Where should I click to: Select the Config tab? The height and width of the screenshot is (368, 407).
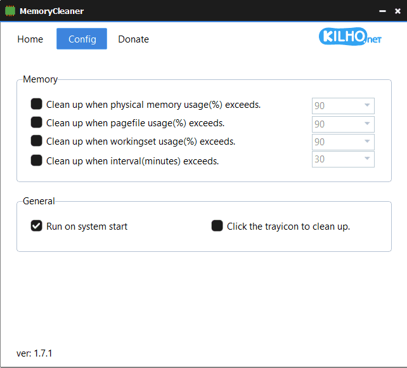coord(82,39)
